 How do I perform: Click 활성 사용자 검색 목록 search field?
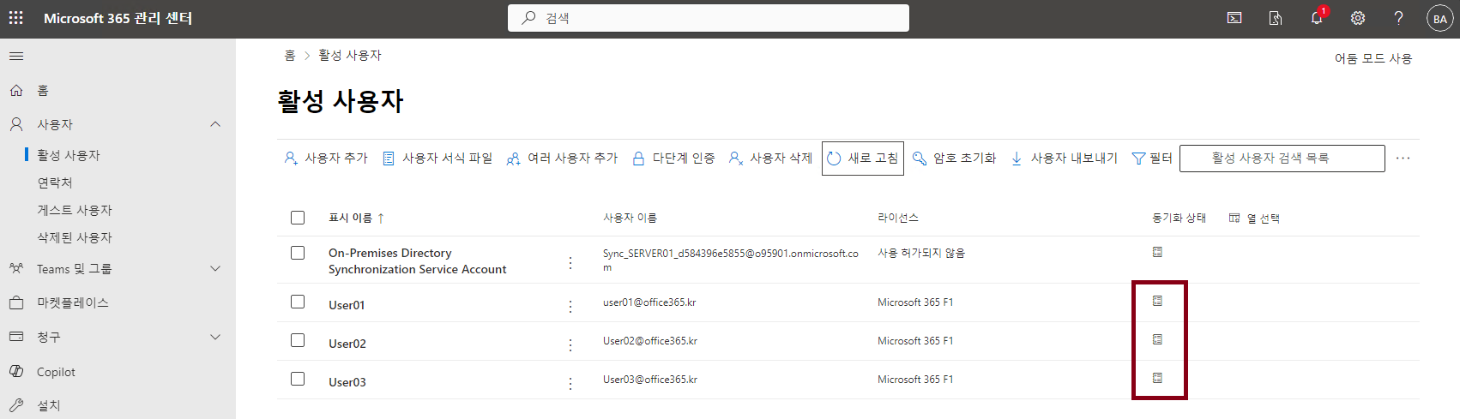1282,159
